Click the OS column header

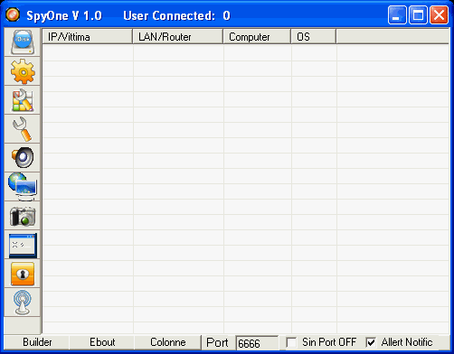tap(314, 37)
